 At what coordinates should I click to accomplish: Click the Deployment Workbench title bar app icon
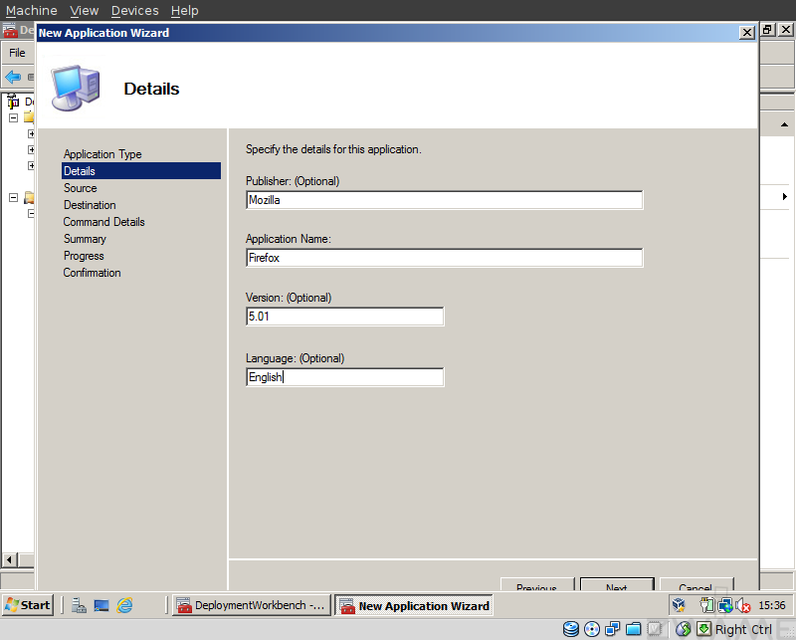(x=10, y=31)
